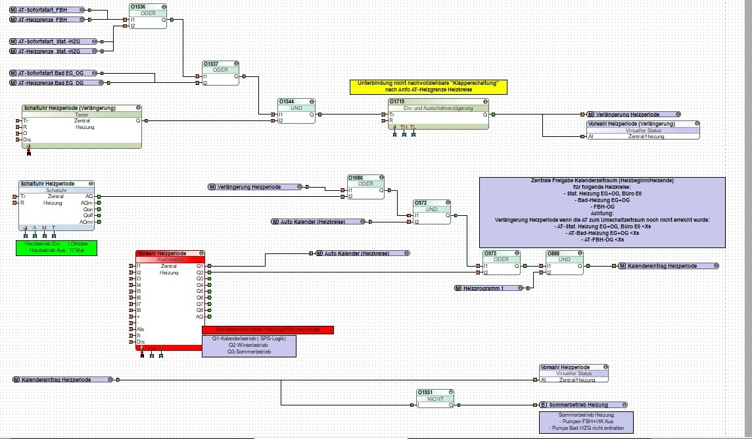This screenshot has width=752, height=439.
Task: Click green note Heizbetrieb Ein 1.Oktober
Action: pos(57,247)
